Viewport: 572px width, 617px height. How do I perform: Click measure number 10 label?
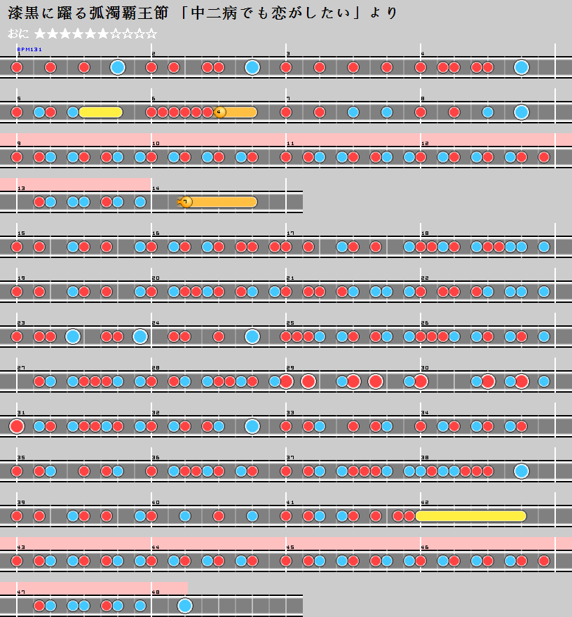point(156,143)
